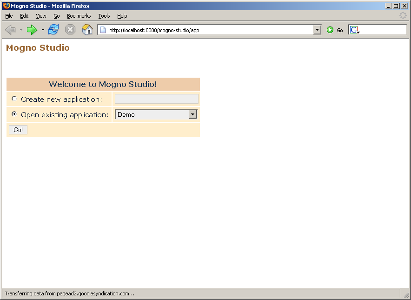Select the Open existing application radio button
This screenshot has width=411, height=300.
coord(14,114)
